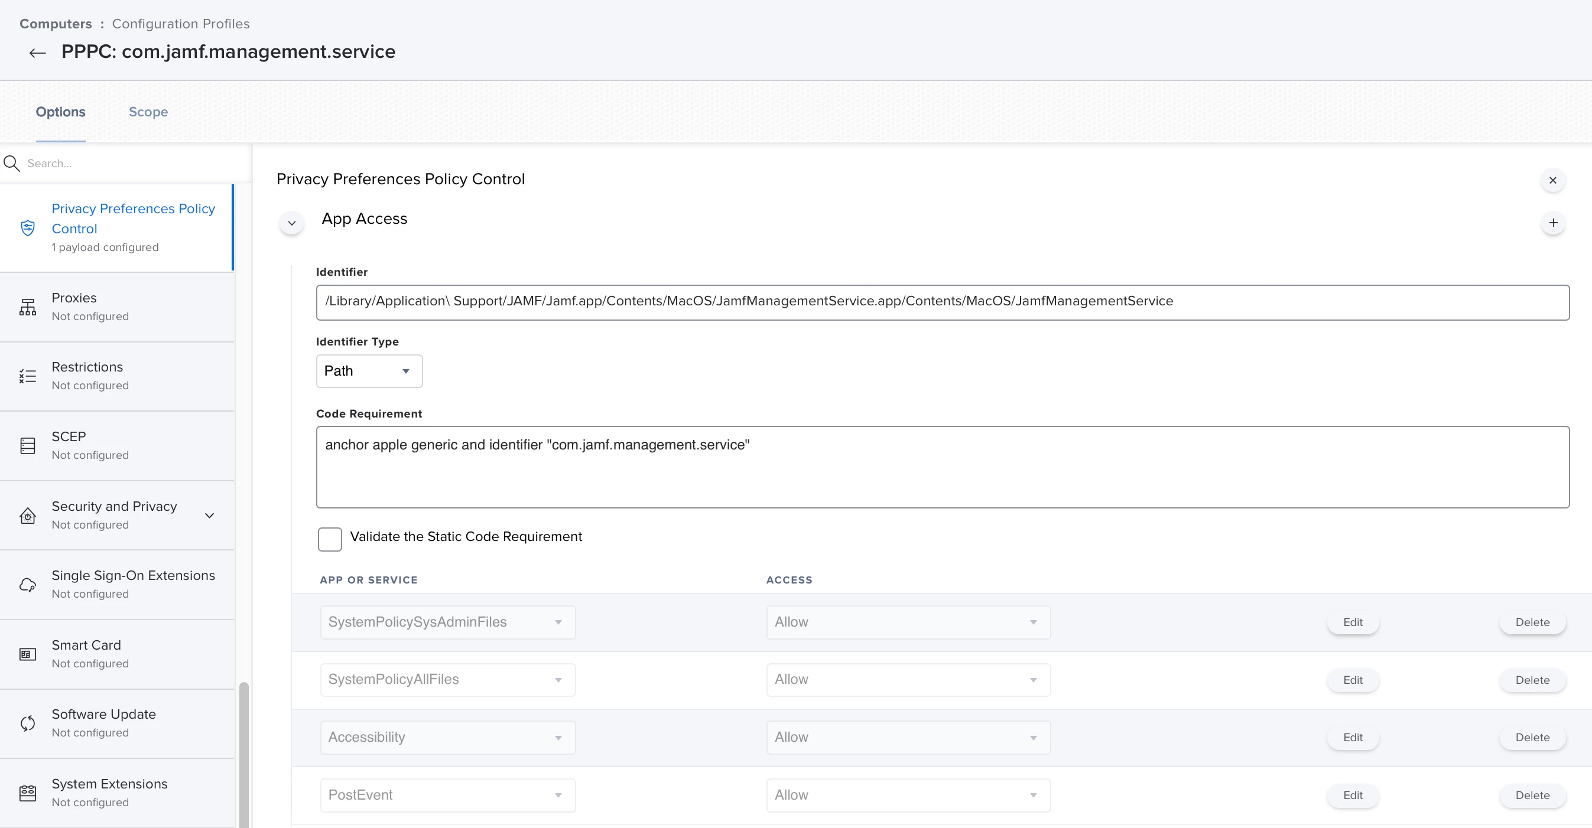Open the Accessibility service dropdown
The width and height of the screenshot is (1592, 828).
[x=448, y=737]
